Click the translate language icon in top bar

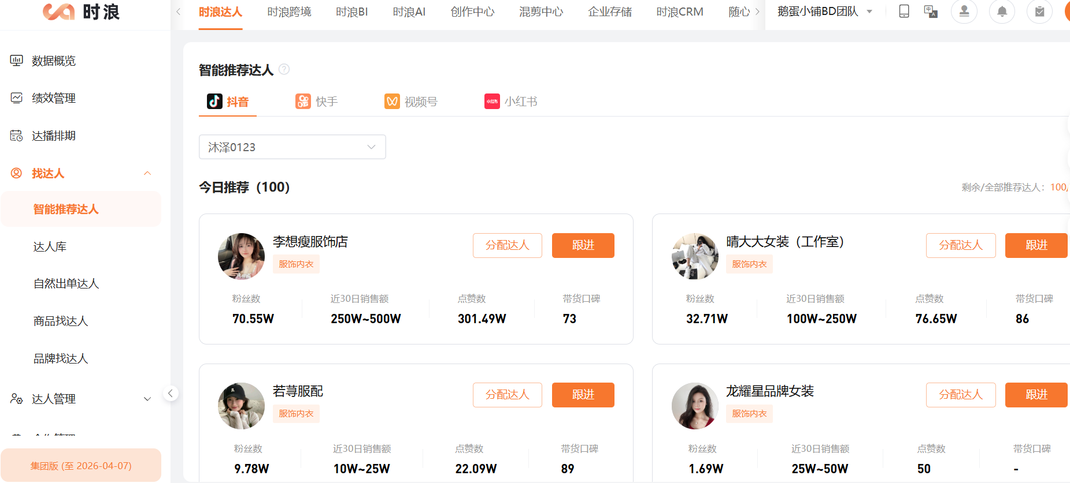point(931,12)
